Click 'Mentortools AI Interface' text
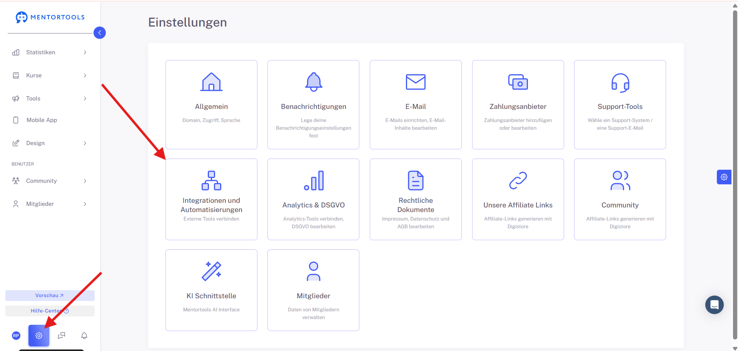 click(x=211, y=310)
